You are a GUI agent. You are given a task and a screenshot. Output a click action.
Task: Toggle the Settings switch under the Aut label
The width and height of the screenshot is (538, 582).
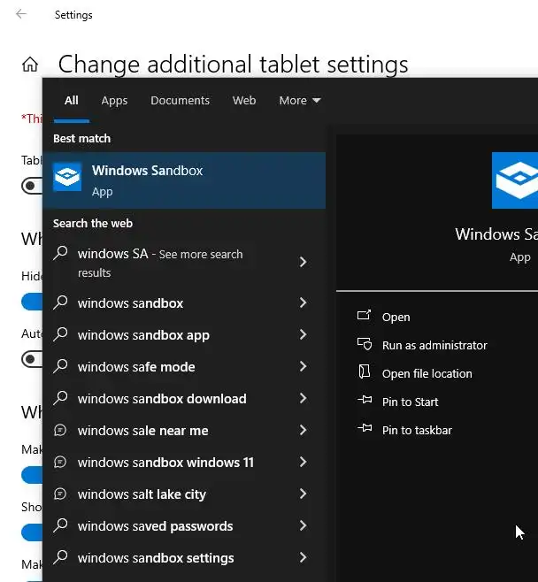(32, 359)
